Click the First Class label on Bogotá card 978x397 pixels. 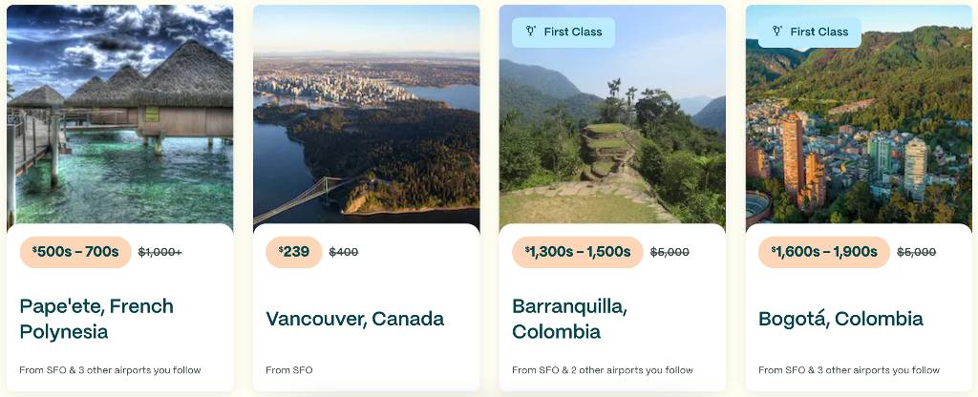819,31
